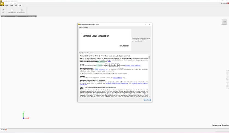The width and height of the screenshot is (229, 133).
Task: Click the Autodesk logo in the About dialog
Action: tap(124, 46)
